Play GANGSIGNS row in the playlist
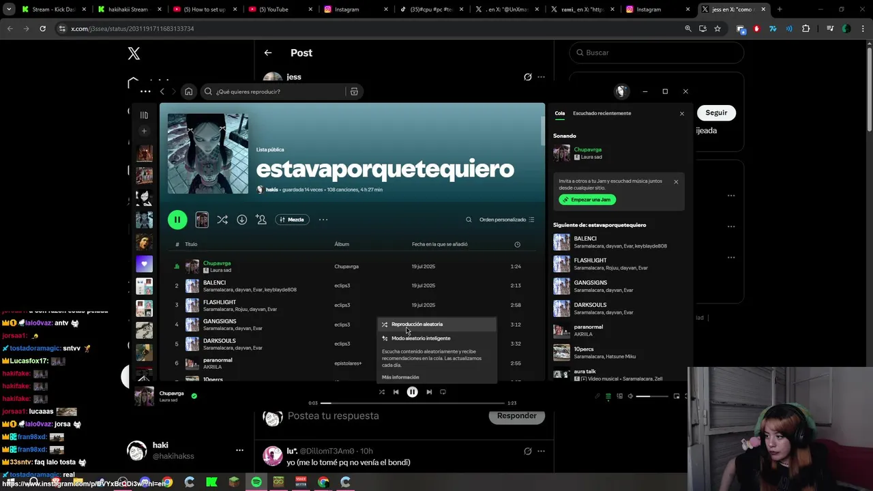 352,325
